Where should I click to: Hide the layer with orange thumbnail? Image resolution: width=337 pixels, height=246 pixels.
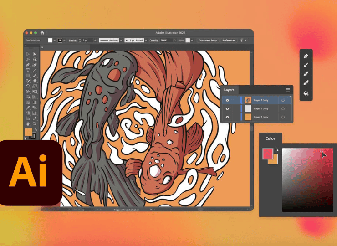227,117
